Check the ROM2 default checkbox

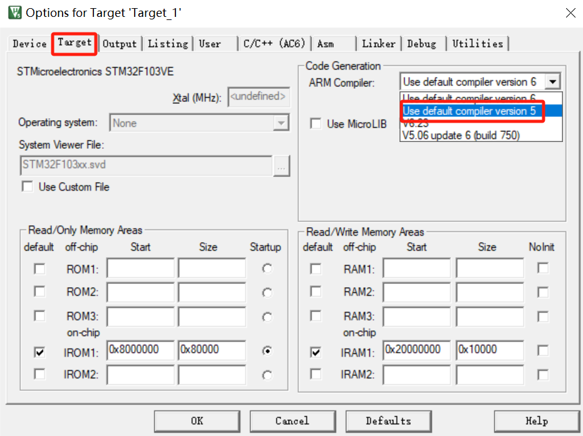(39, 292)
